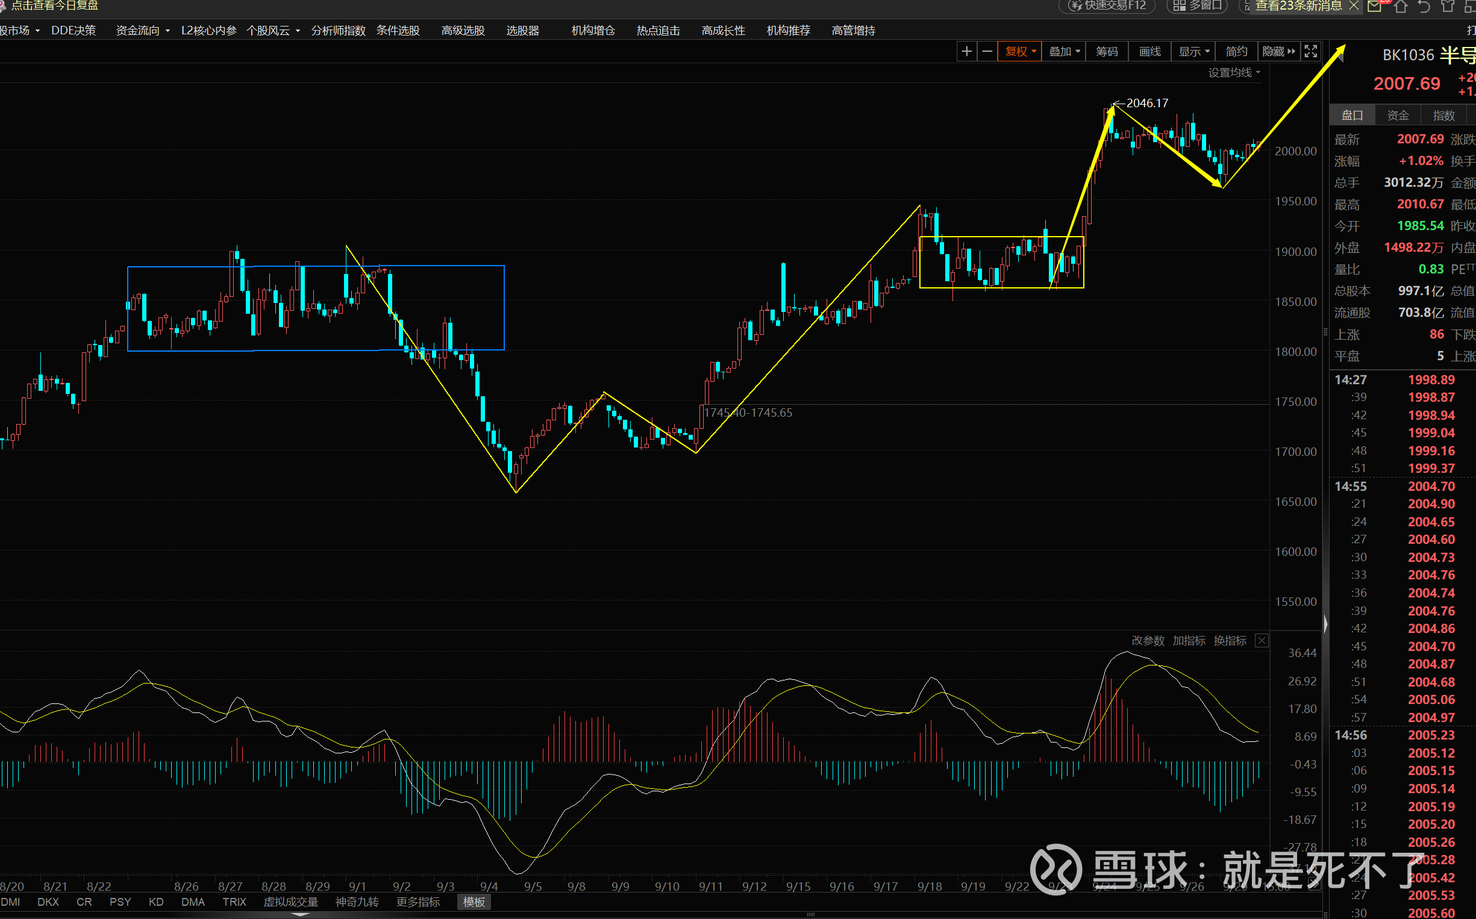Open the 复权 dropdown
This screenshot has height=919, width=1476.
pyautogui.click(x=1020, y=52)
